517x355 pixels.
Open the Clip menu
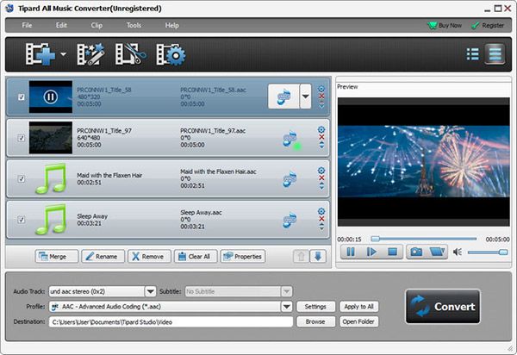point(97,25)
